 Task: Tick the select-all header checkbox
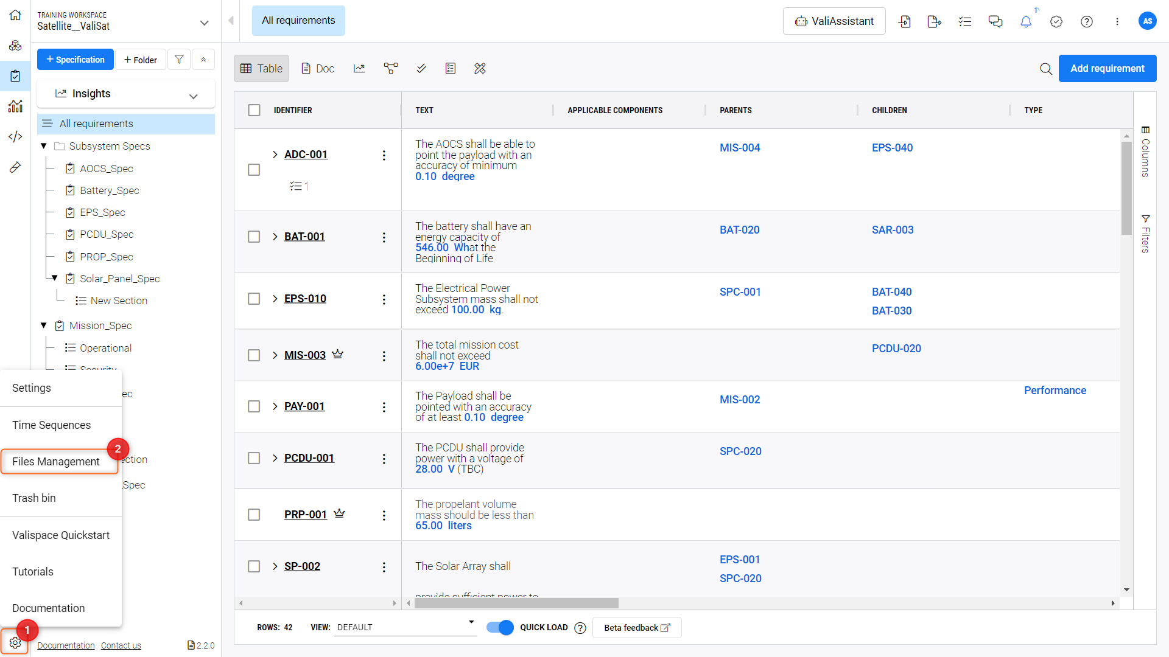click(254, 110)
